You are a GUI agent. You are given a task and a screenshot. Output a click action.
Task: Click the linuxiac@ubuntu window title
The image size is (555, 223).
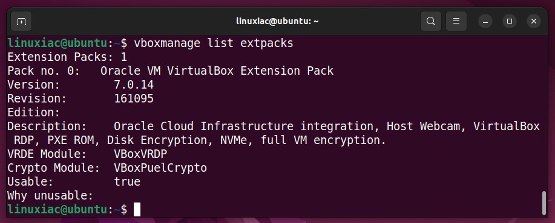coord(277,22)
